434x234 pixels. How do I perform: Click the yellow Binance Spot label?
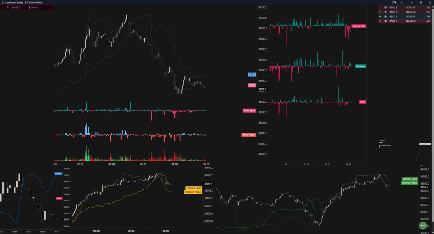tap(193, 188)
